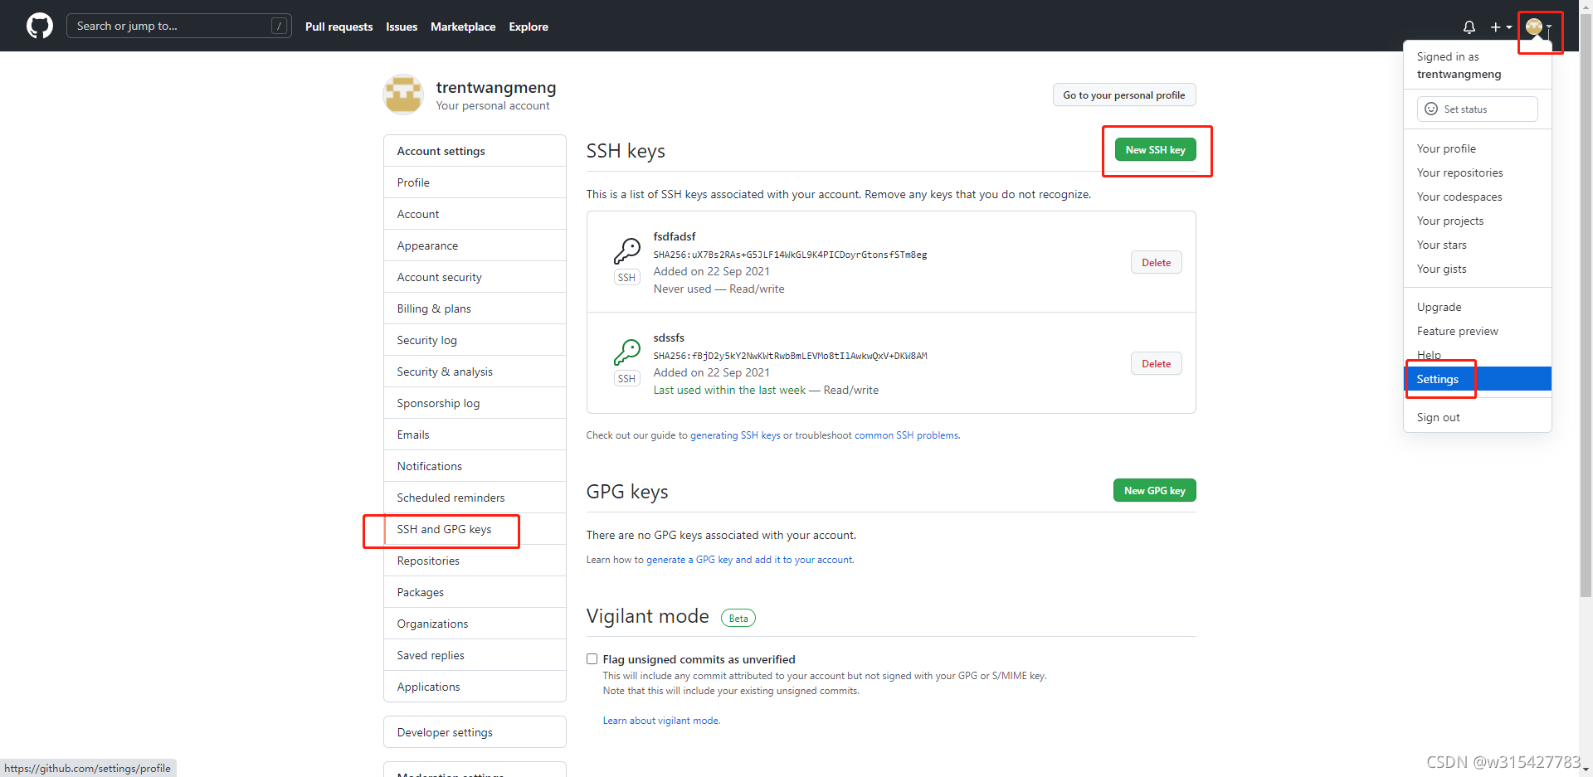
Task: Open Learn about vigilant mode link
Action: coord(661,720)
